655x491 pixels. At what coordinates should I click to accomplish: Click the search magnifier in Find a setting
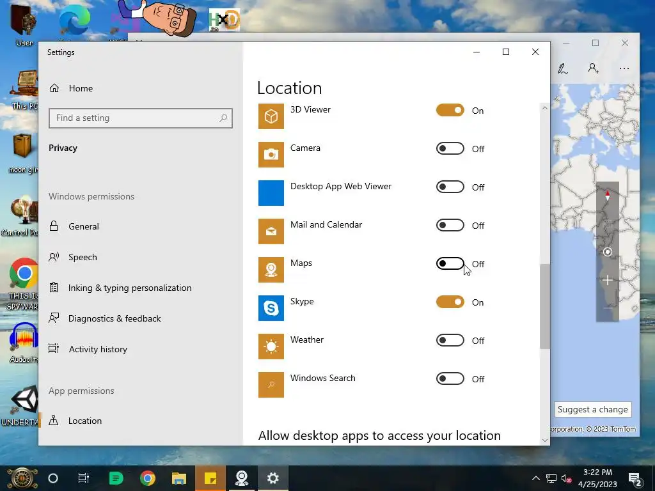(223, 118)
